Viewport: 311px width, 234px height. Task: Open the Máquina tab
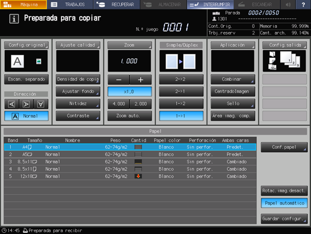pos(23,4)
